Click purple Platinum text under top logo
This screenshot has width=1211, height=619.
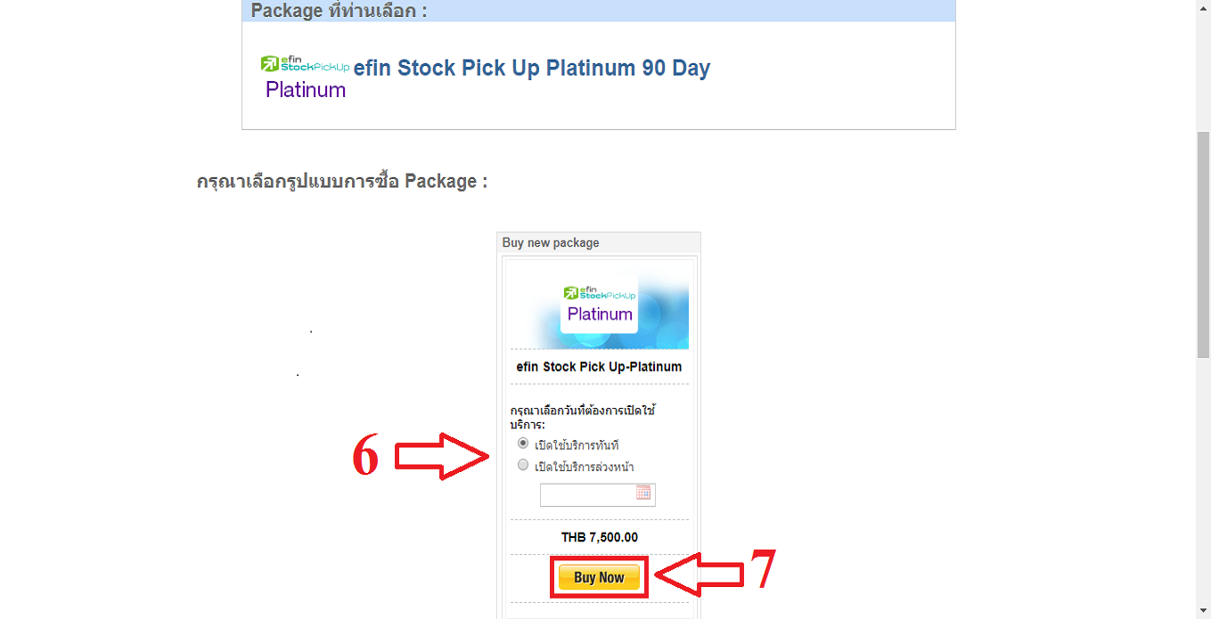pyautogui.click(x=306, y=90)
